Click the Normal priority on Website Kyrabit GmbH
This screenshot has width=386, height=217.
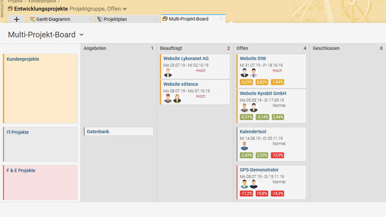[x=279, y=105]
